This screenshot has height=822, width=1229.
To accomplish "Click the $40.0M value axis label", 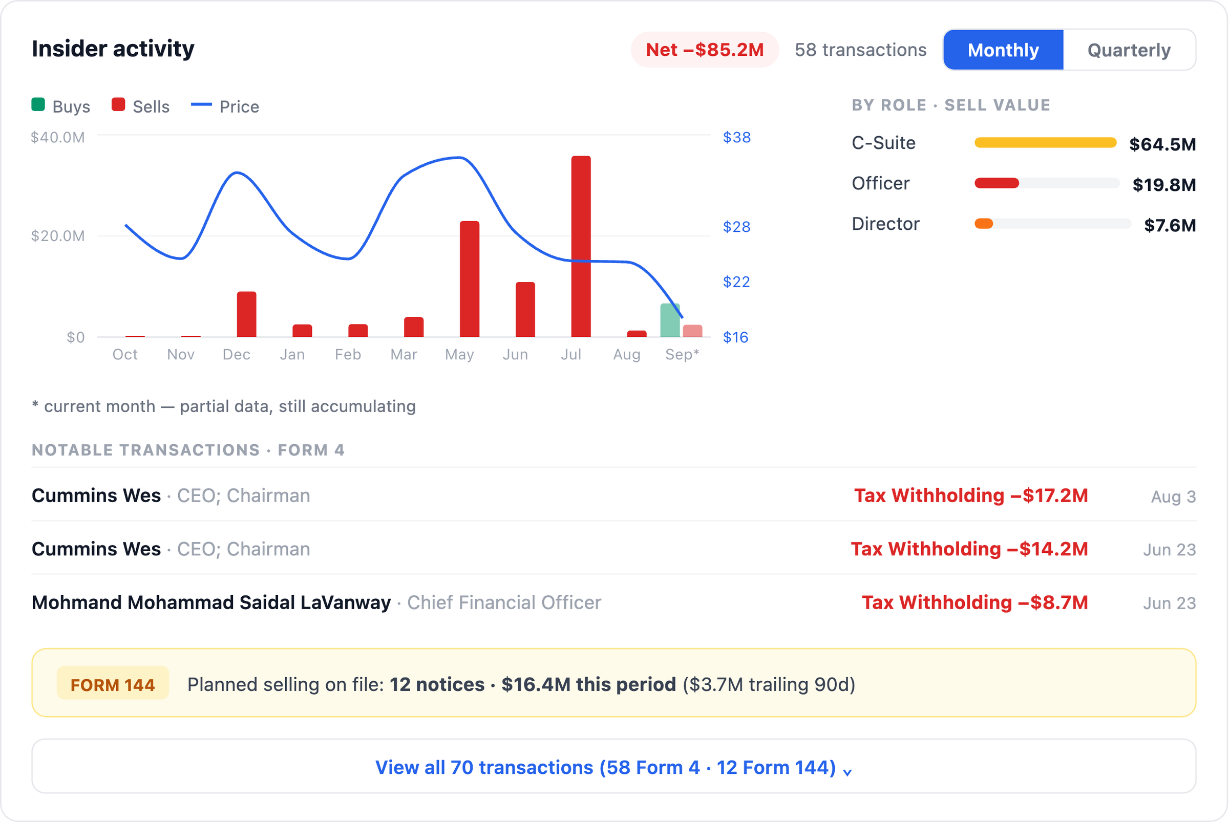I will [x=58, y=137].
